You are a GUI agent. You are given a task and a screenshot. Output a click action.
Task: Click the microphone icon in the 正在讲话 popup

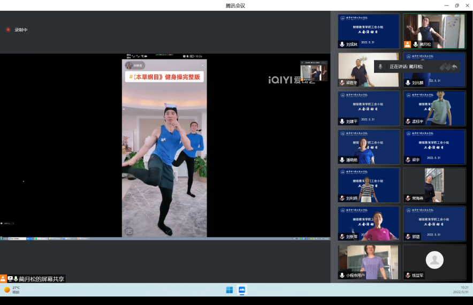pos(380,66)
